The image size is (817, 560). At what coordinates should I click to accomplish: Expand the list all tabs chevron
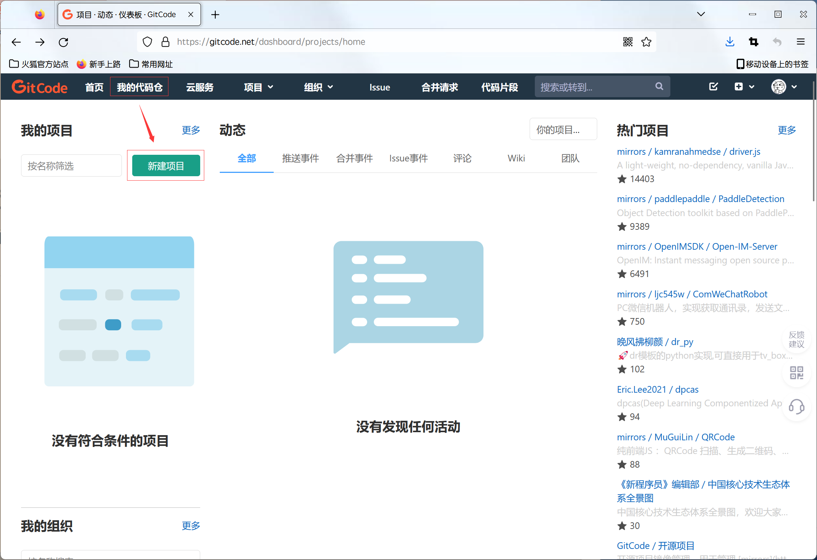click(x=701, y=14)
